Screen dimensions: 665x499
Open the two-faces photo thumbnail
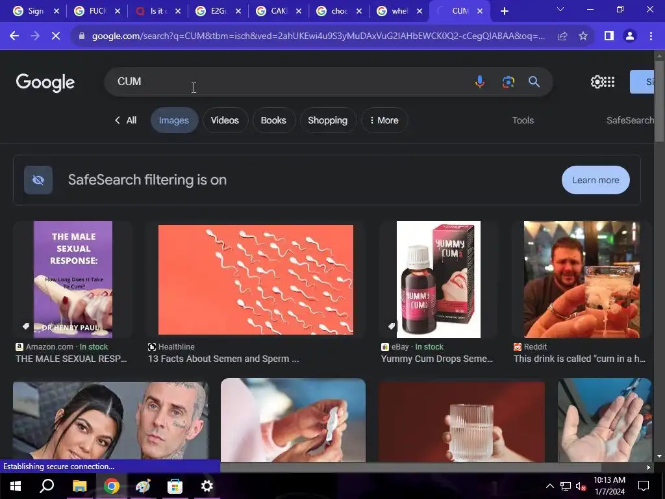[x=110, y=422]
